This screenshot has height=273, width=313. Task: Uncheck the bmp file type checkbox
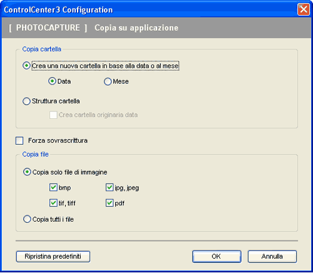tap(53, 187)
